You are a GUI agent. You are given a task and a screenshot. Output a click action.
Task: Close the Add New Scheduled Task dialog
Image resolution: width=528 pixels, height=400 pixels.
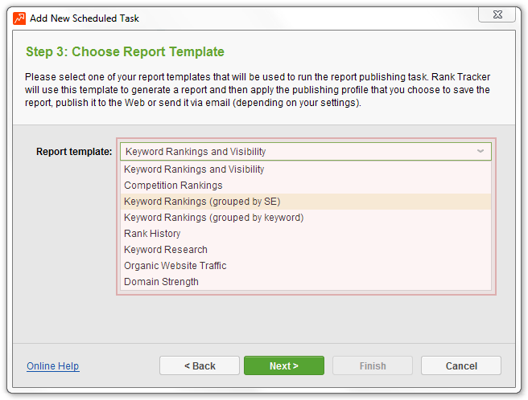[497, 14]
